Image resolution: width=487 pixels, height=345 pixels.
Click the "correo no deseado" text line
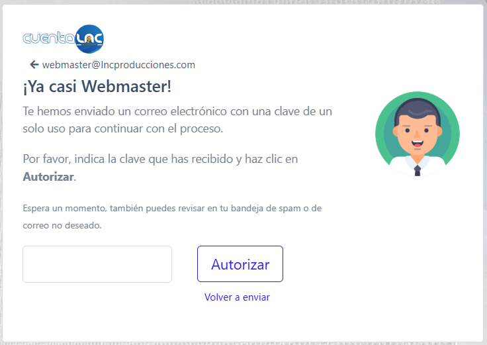pos(62,225)
